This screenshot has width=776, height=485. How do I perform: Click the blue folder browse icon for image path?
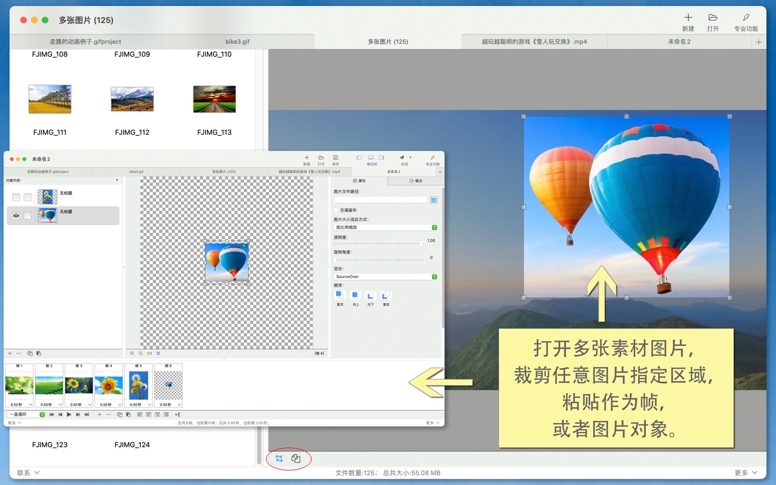pyautogui.click(x=434, y=200)
